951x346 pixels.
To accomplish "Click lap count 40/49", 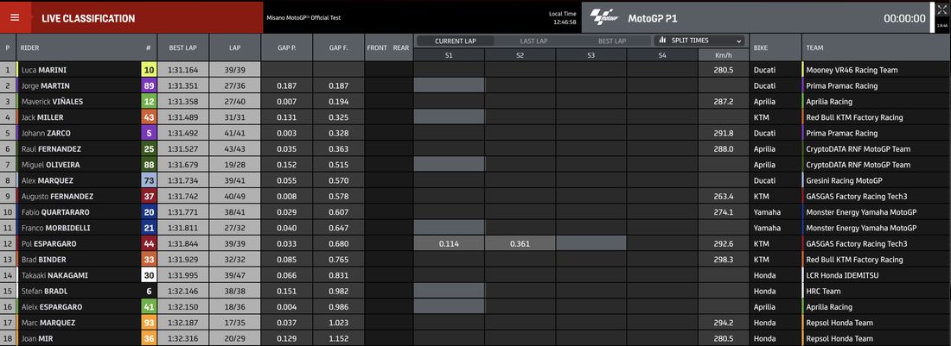I will pyautogui.click(x=234, y=197).
